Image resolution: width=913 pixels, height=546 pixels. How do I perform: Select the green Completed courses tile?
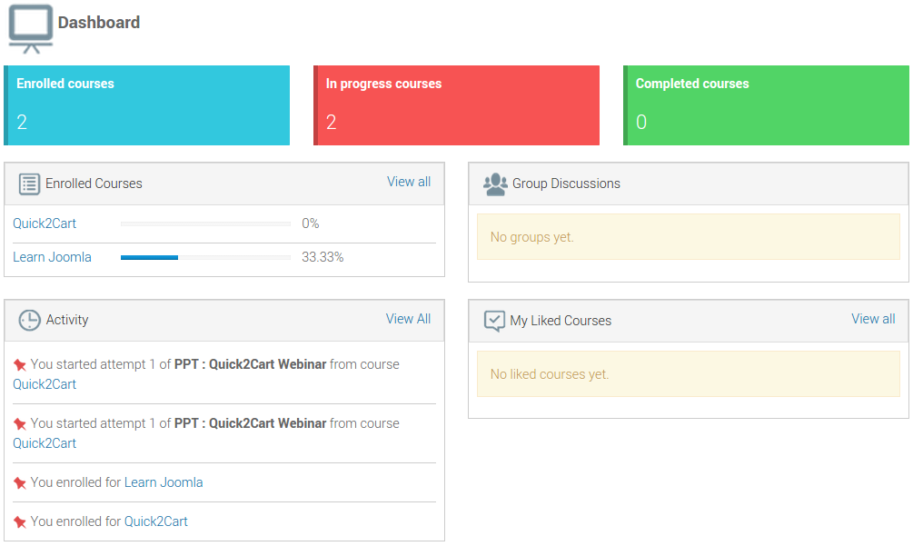766,105
